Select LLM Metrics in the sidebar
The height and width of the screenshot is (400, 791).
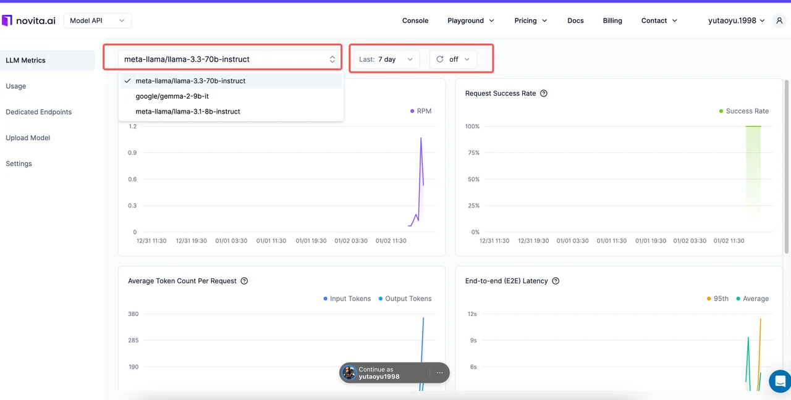pos(48,60)
